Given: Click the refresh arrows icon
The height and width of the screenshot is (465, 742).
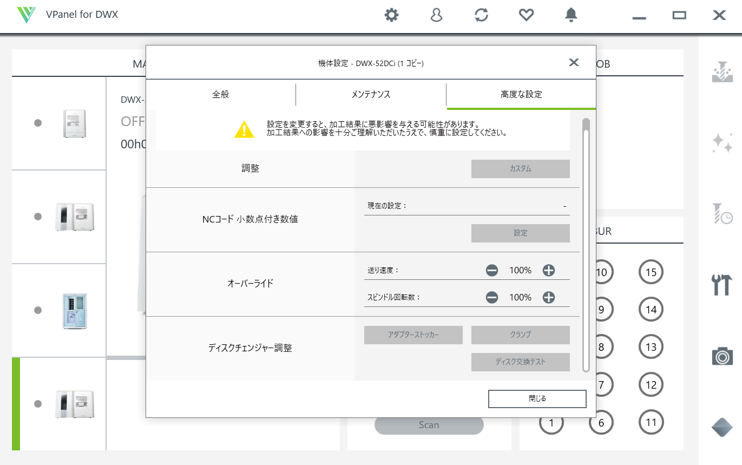Looking at the screenshot, I should click(x=481, y=15).
